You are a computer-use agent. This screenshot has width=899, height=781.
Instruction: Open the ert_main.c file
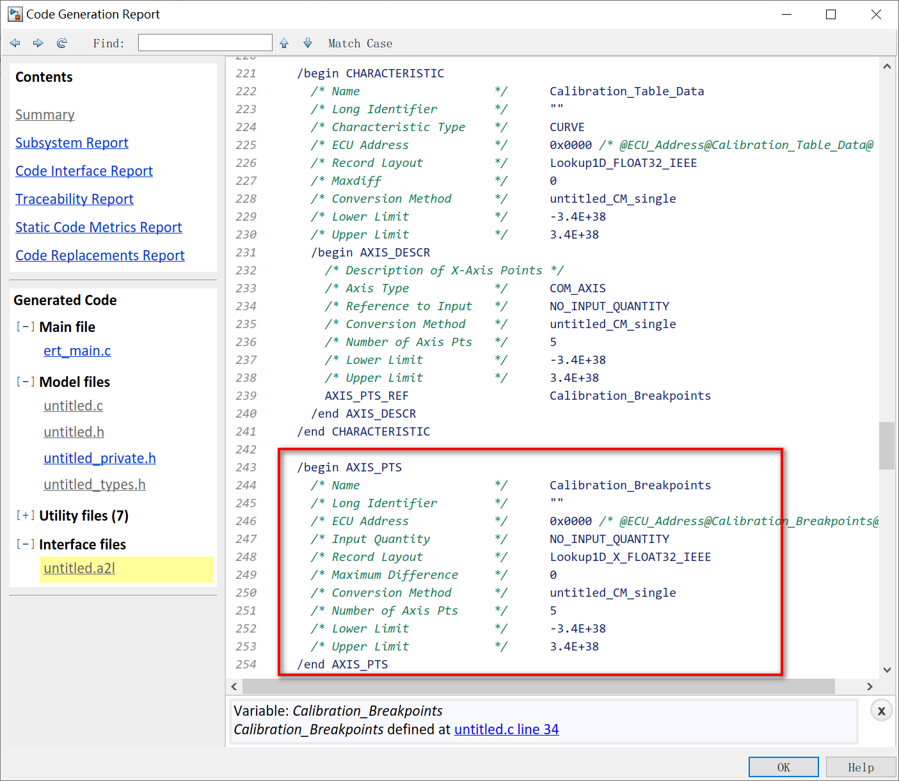pos(77,351)
